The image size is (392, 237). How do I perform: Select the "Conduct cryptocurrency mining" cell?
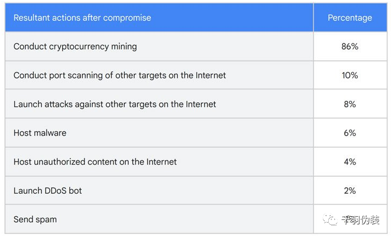pos(159,46)
